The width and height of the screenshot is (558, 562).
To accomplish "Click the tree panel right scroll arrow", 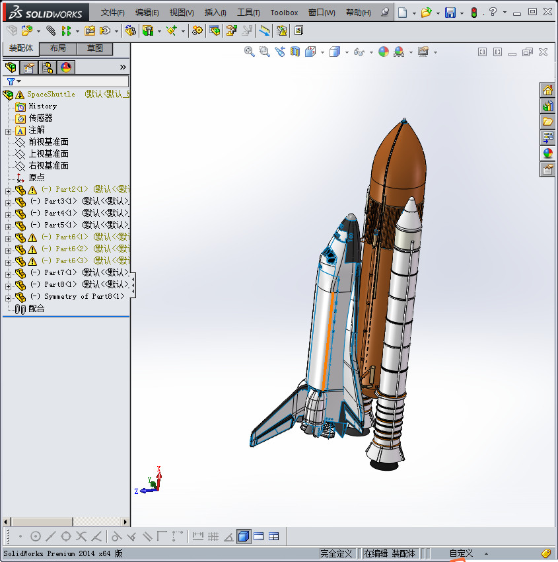I will 125,522.
